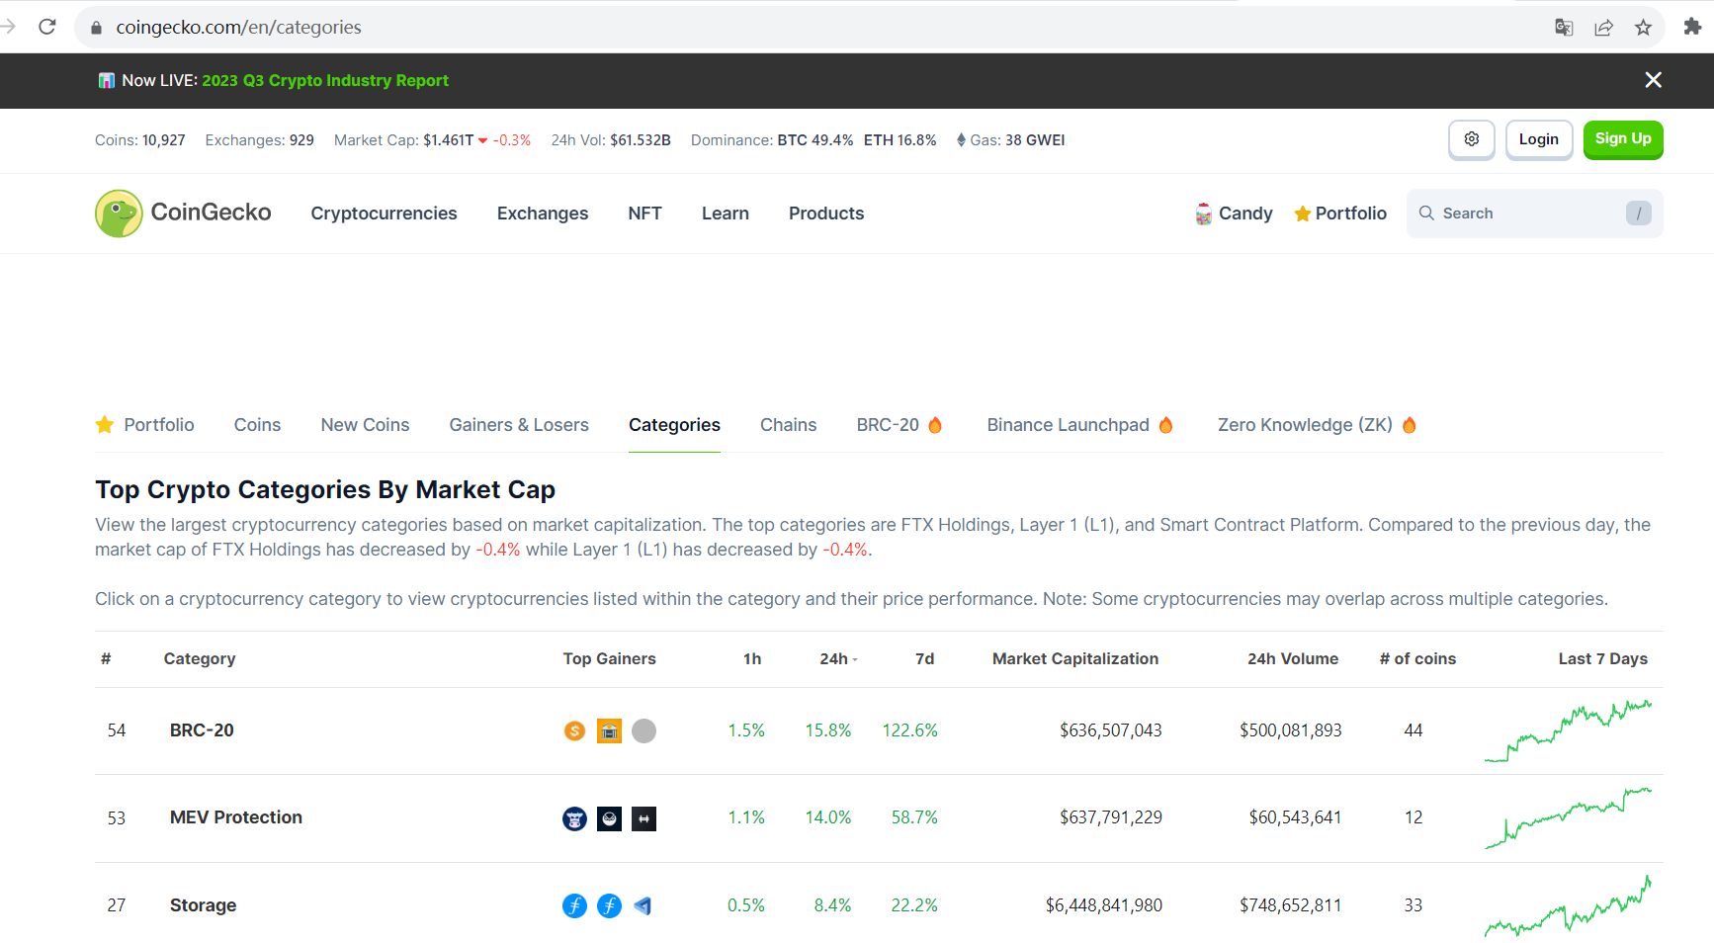Click the search magnifier icon

(x=1426, y=213)
